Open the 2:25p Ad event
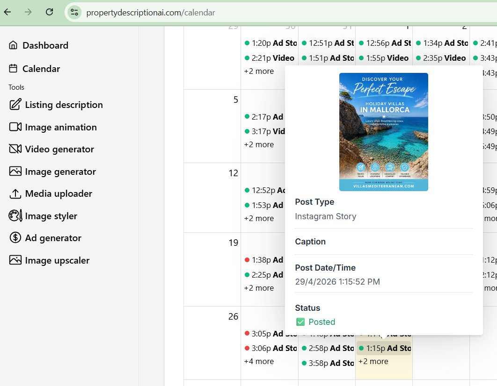The image size is (497, 386). (264, 275)
